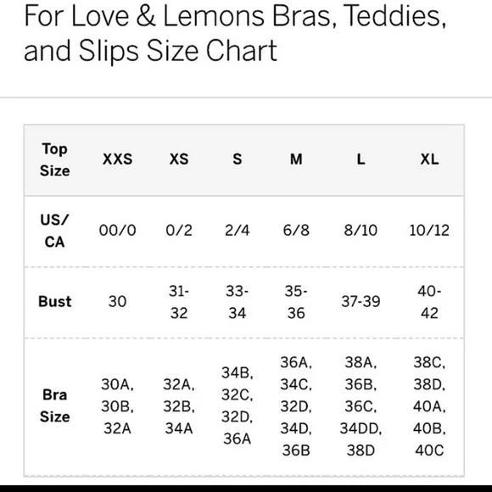Screen dimensions: 492x492
Task: Select the 6/8 US size cell
Action: click(x=296, y=231)
